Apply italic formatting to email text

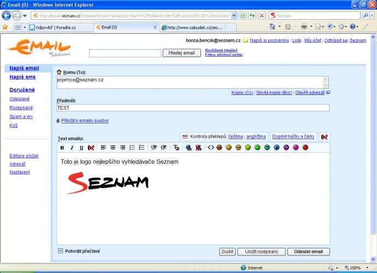(72, 147)
